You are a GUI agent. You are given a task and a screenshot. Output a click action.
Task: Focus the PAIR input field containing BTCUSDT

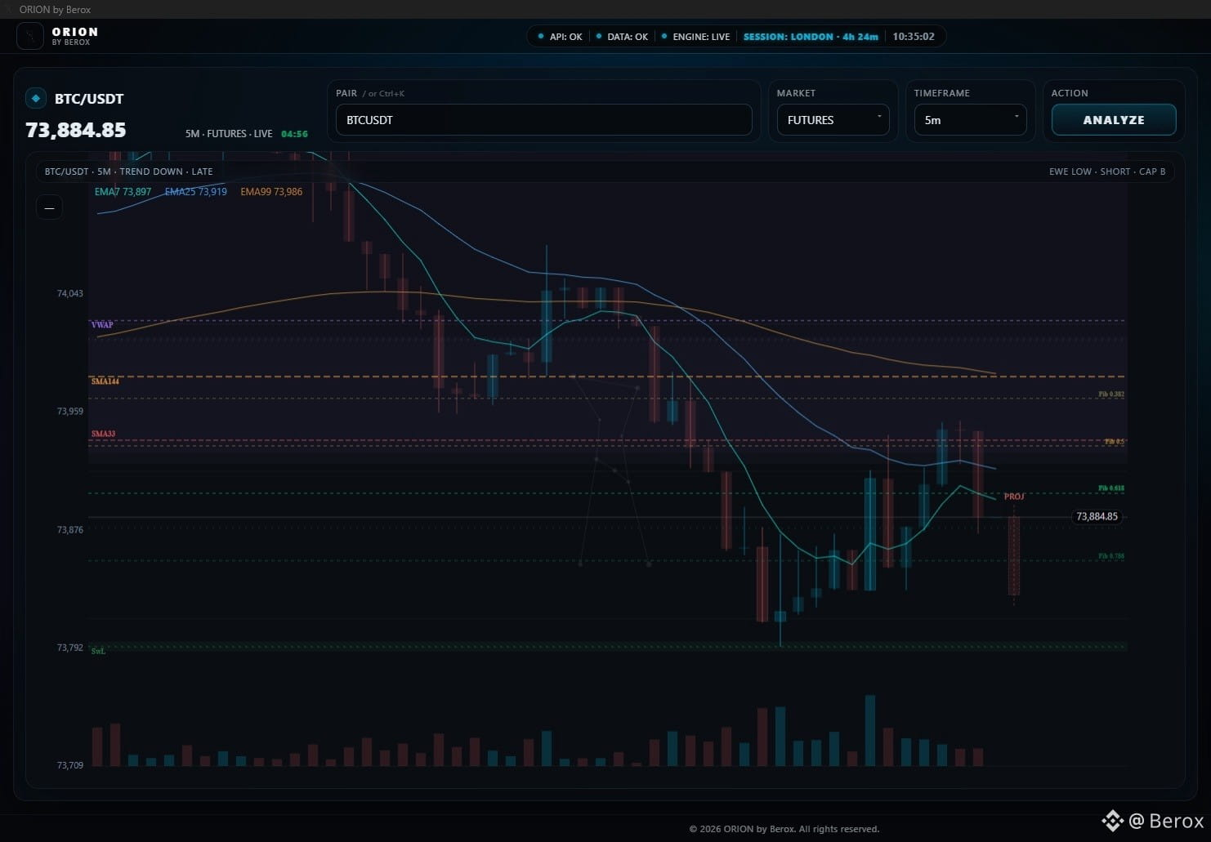point(544,120)
